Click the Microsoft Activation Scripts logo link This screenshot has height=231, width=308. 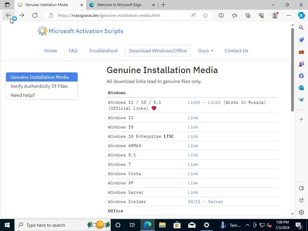[80, 31]
